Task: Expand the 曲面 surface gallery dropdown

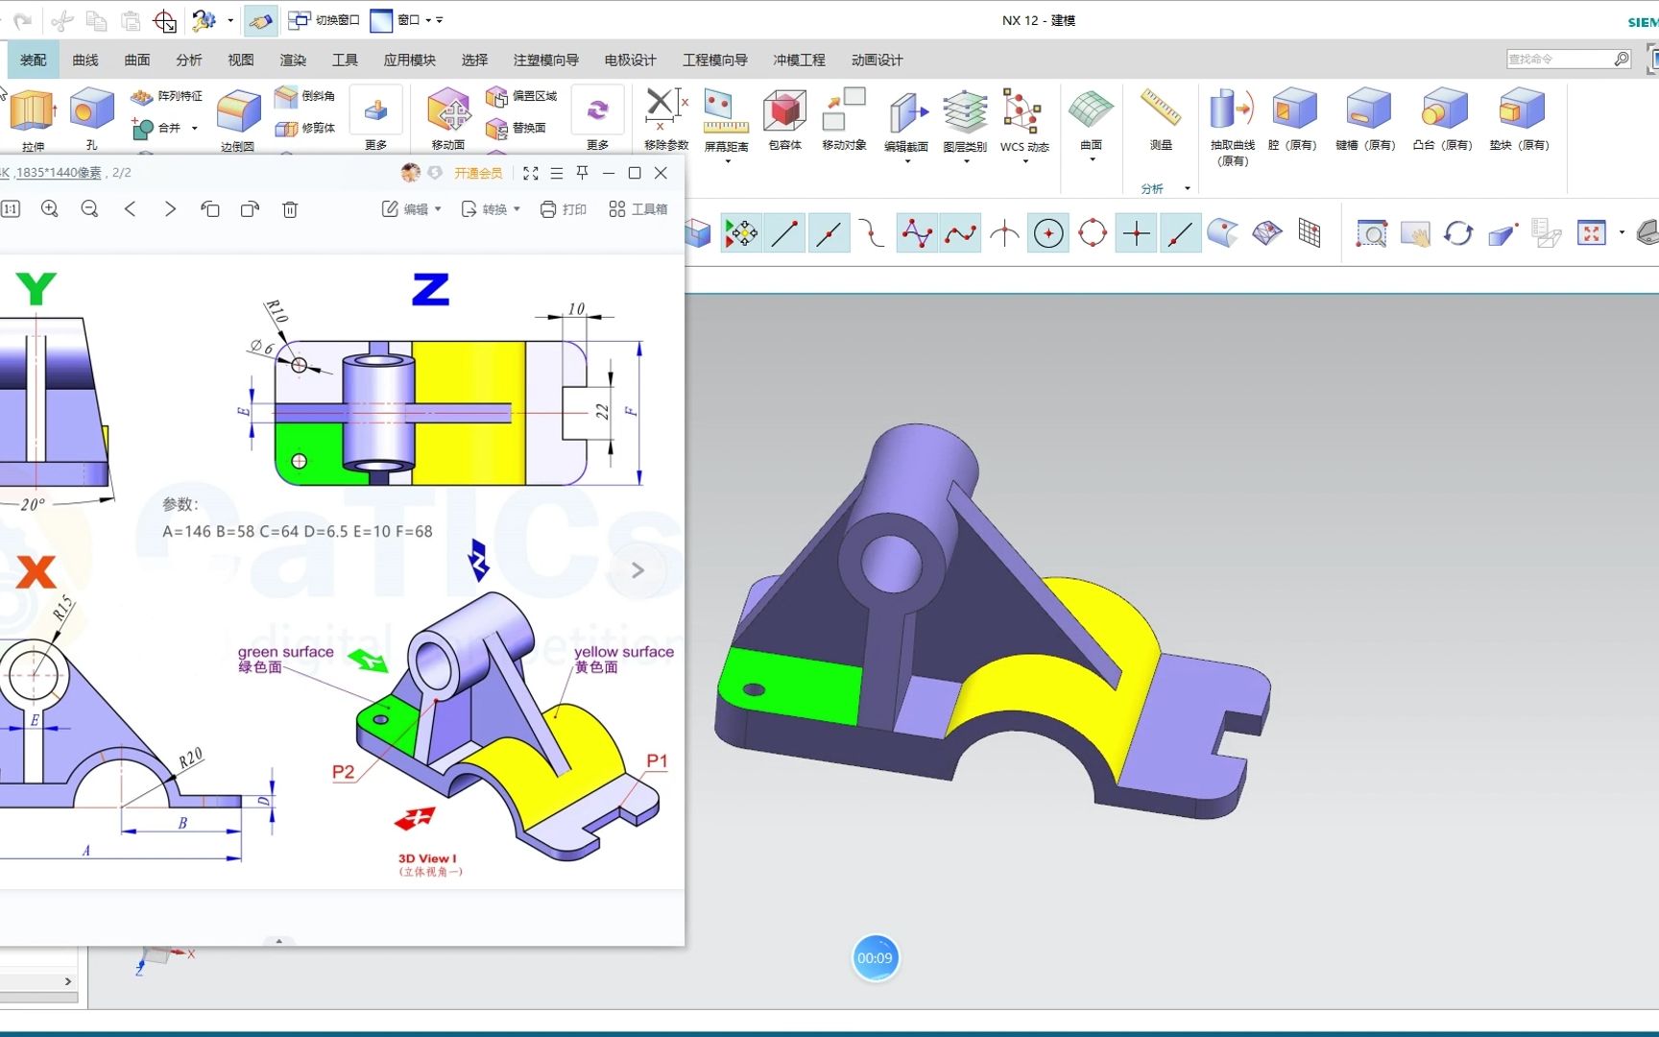Action: click(1092, 159)
